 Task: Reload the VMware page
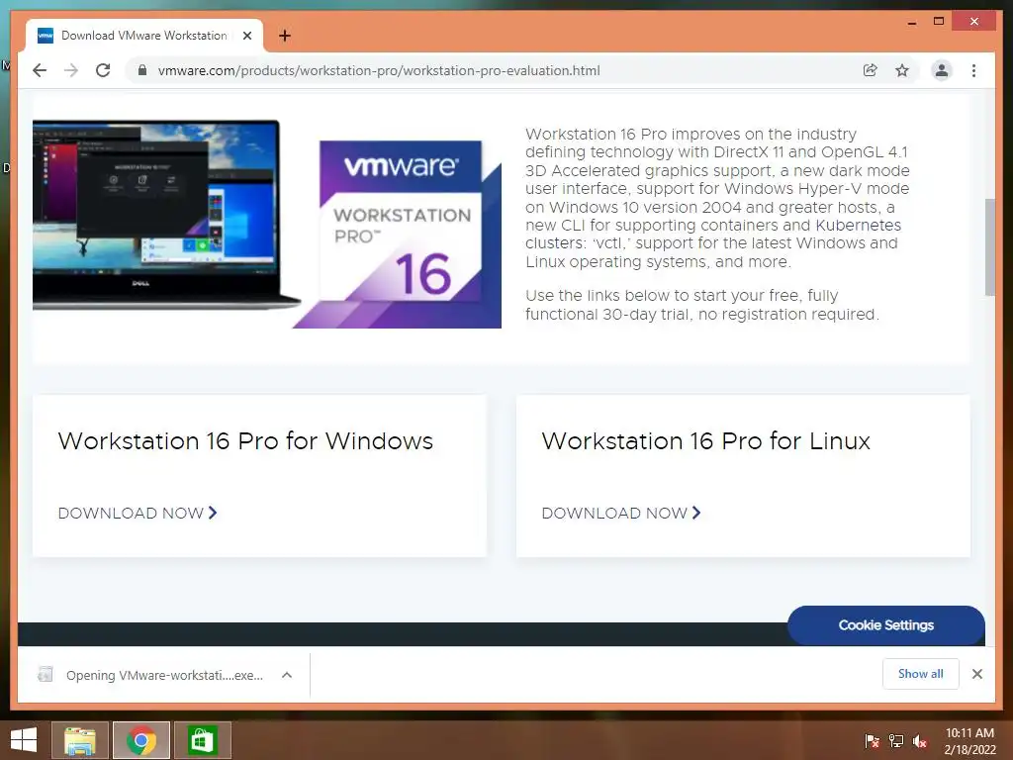[x=103, y=70]
